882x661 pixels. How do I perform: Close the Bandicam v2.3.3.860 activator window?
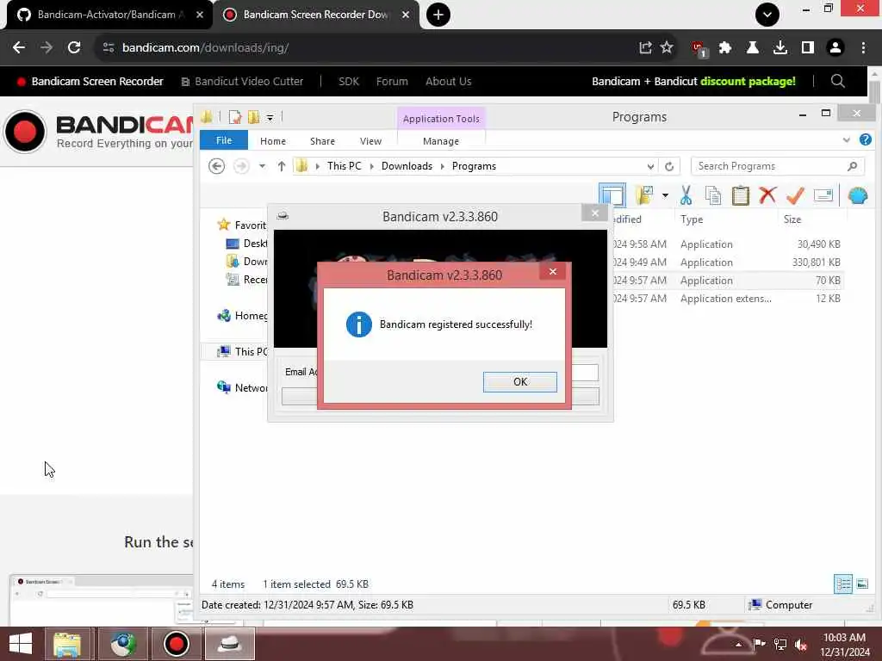coord(594,213)
